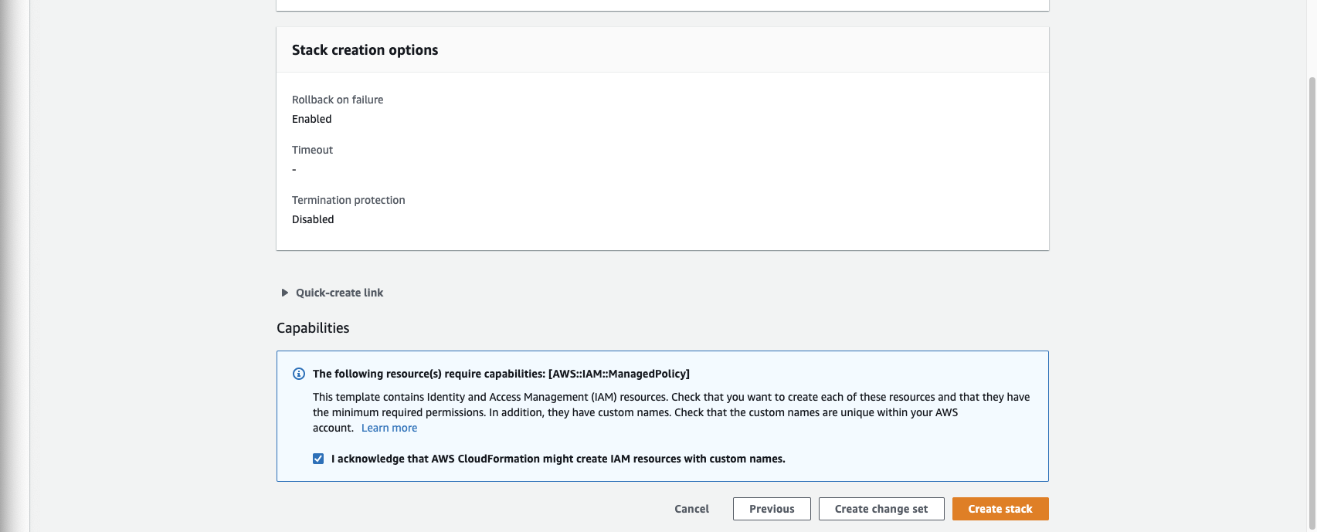Click the Create change set button

[x=881, y=509]
